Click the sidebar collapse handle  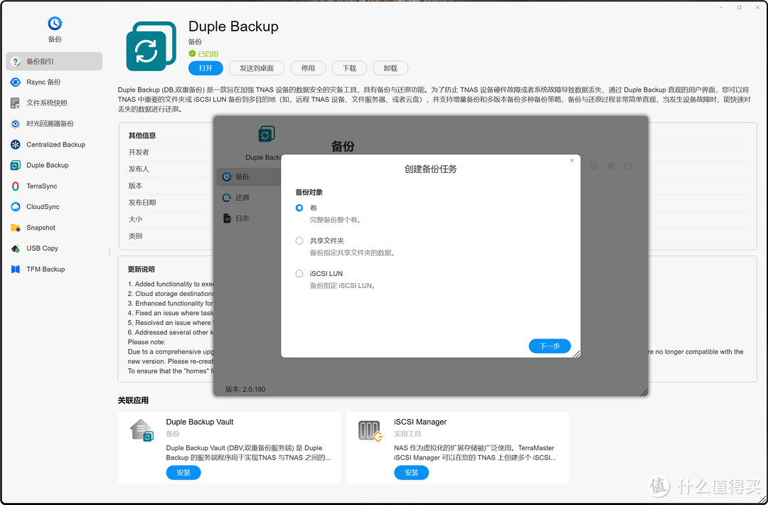pyautogui.click(x=110, y=253)
